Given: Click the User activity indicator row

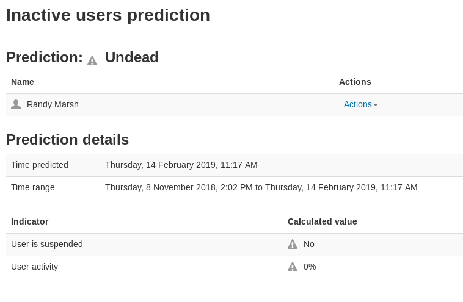Looking at the screenshot, I should coord(235,267).
